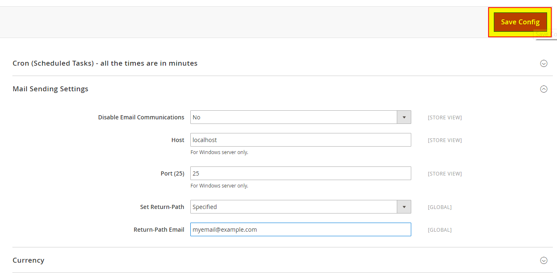Focus the Host input field
Screen dimensions: 557x273
300,140
